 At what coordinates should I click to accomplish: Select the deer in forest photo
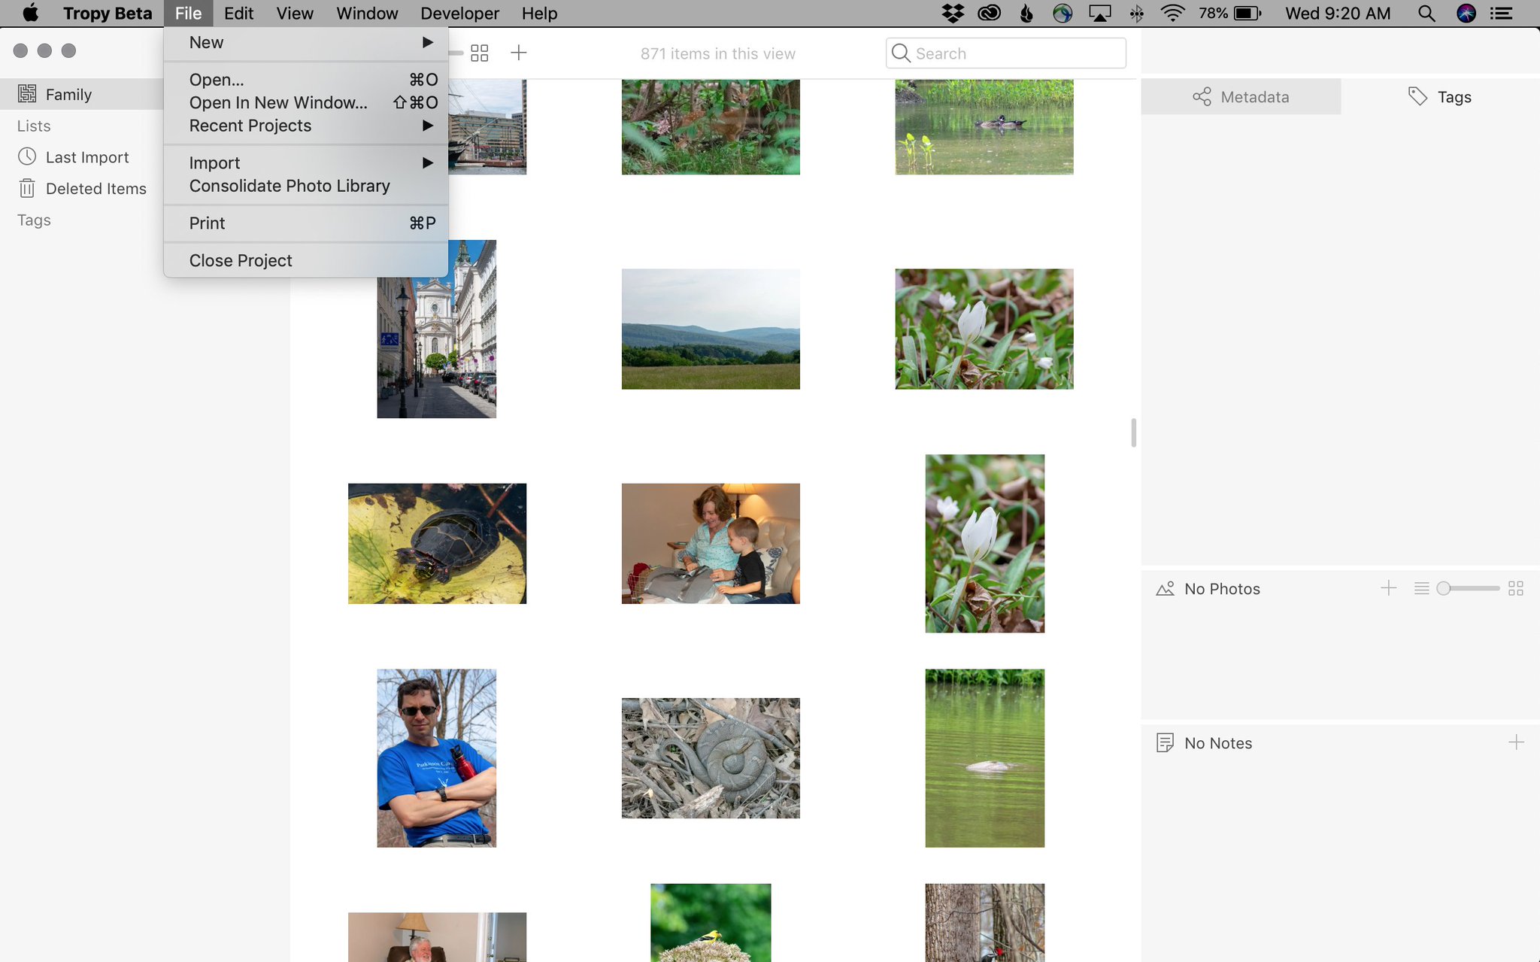(x=711, y=127)
